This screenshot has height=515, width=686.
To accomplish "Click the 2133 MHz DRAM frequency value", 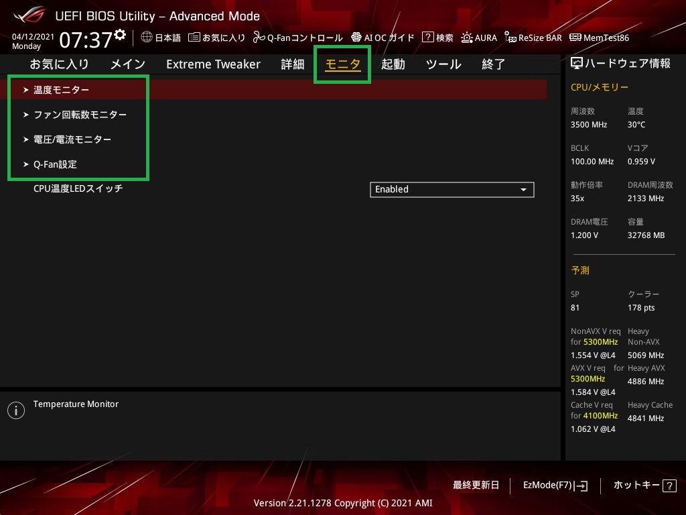I will (646, 198).
